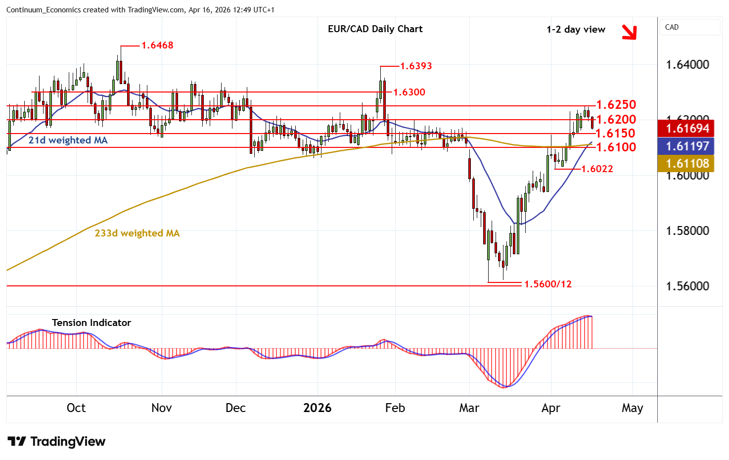Click the 1.6250 resistance level label

point(616,105)
